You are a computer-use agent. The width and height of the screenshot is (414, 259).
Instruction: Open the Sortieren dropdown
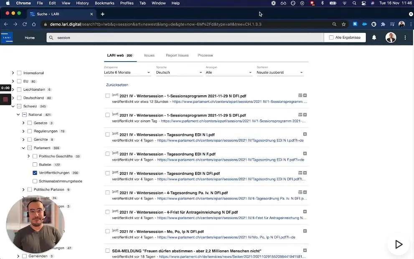(x=280, y=72)
